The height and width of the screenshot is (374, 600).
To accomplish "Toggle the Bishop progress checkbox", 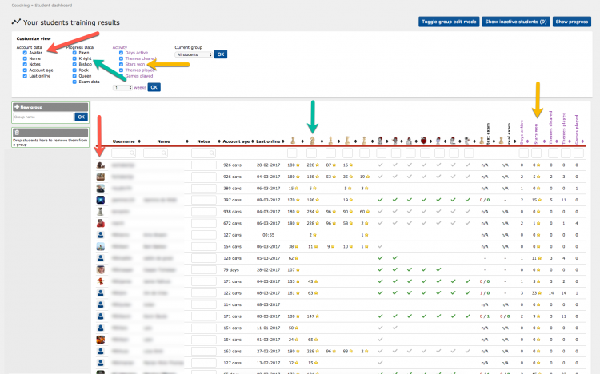I will [x=74, y=64].
